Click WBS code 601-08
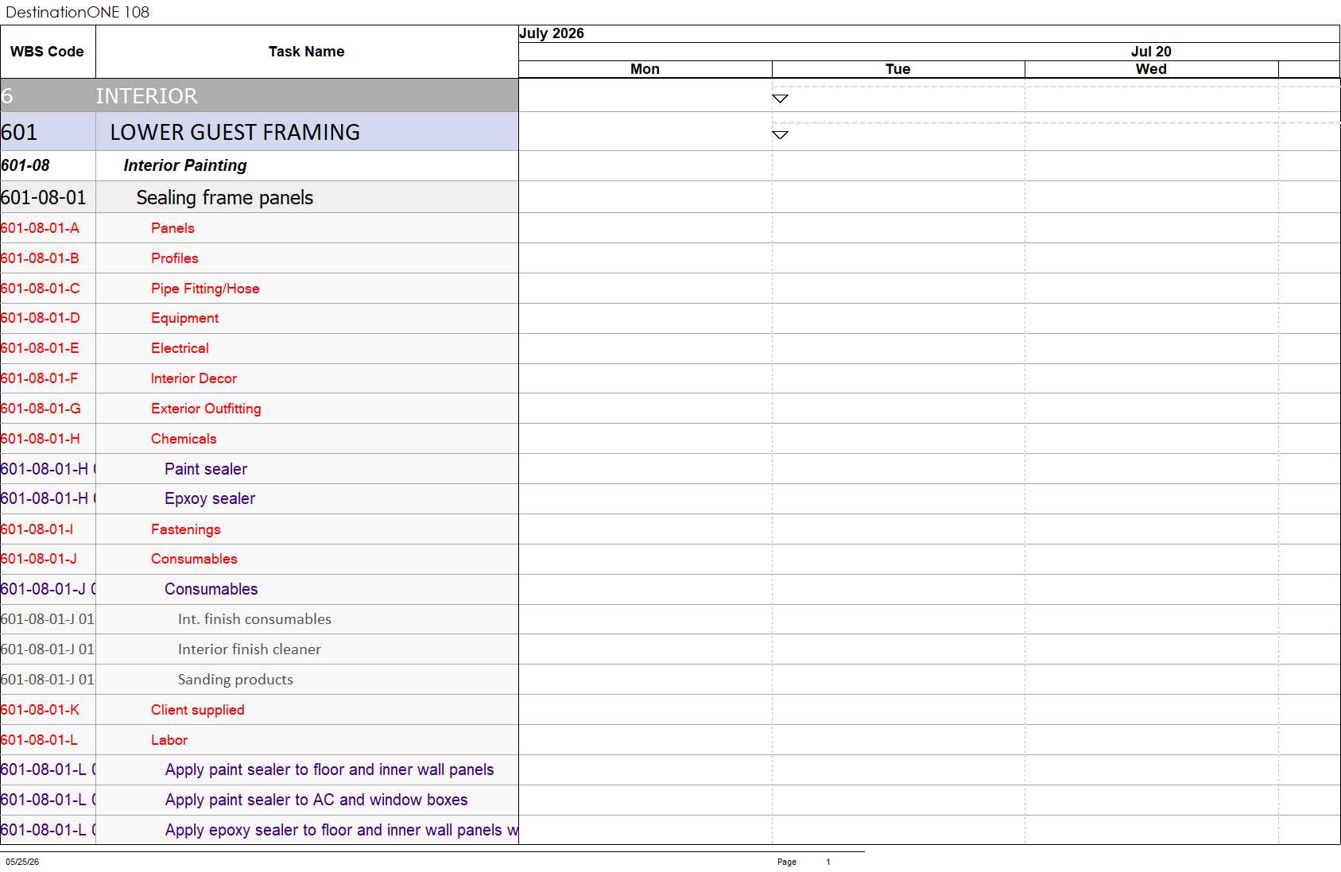 coord(25,165)
